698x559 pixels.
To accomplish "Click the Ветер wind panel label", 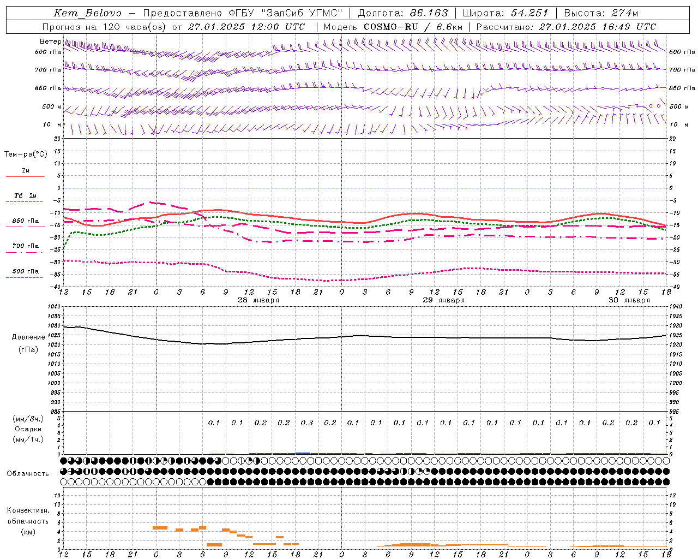I will click(x=50, y=41).
